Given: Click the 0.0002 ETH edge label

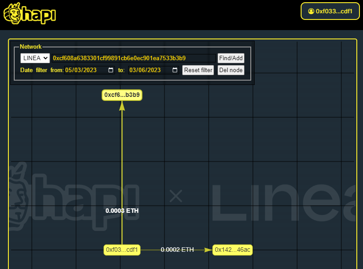Looking at the screenshot, I should [177, 250].
